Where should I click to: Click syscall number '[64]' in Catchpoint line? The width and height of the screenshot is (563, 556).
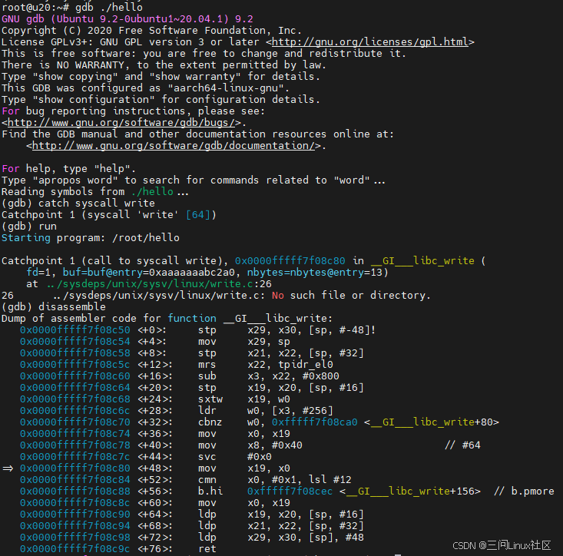[198, 215]
